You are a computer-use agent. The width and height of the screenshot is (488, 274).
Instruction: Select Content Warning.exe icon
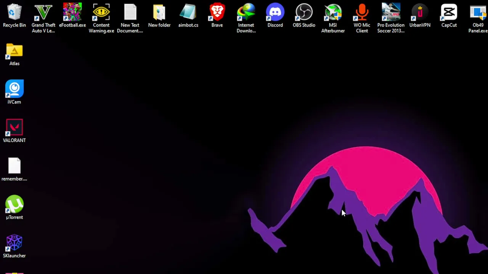click(101, 18)
